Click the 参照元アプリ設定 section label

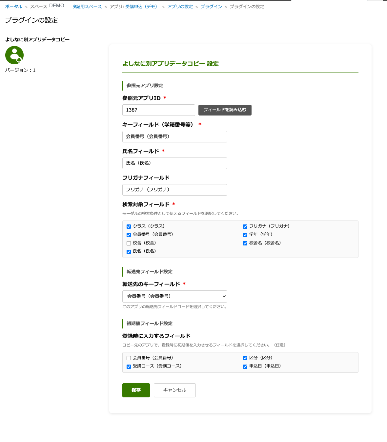tap(145, 86)
